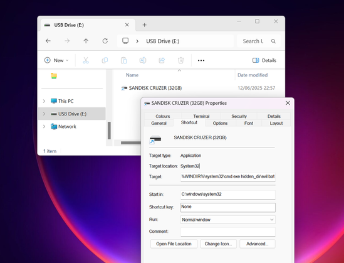Screen dimensions: 344x263
Task: Open the See more ellipsis menu
Action: pyautogui.click(x=201, y=60)
